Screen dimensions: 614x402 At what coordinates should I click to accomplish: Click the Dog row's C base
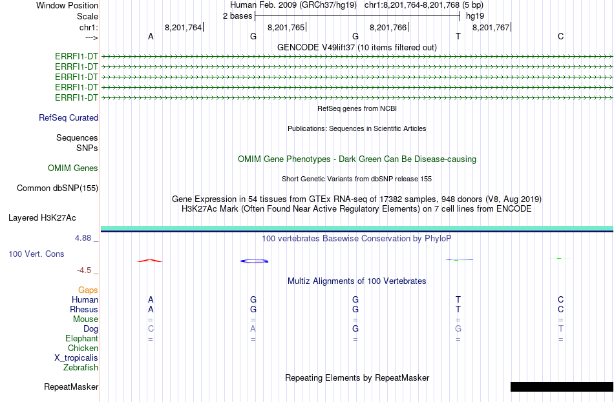[151, 329]
